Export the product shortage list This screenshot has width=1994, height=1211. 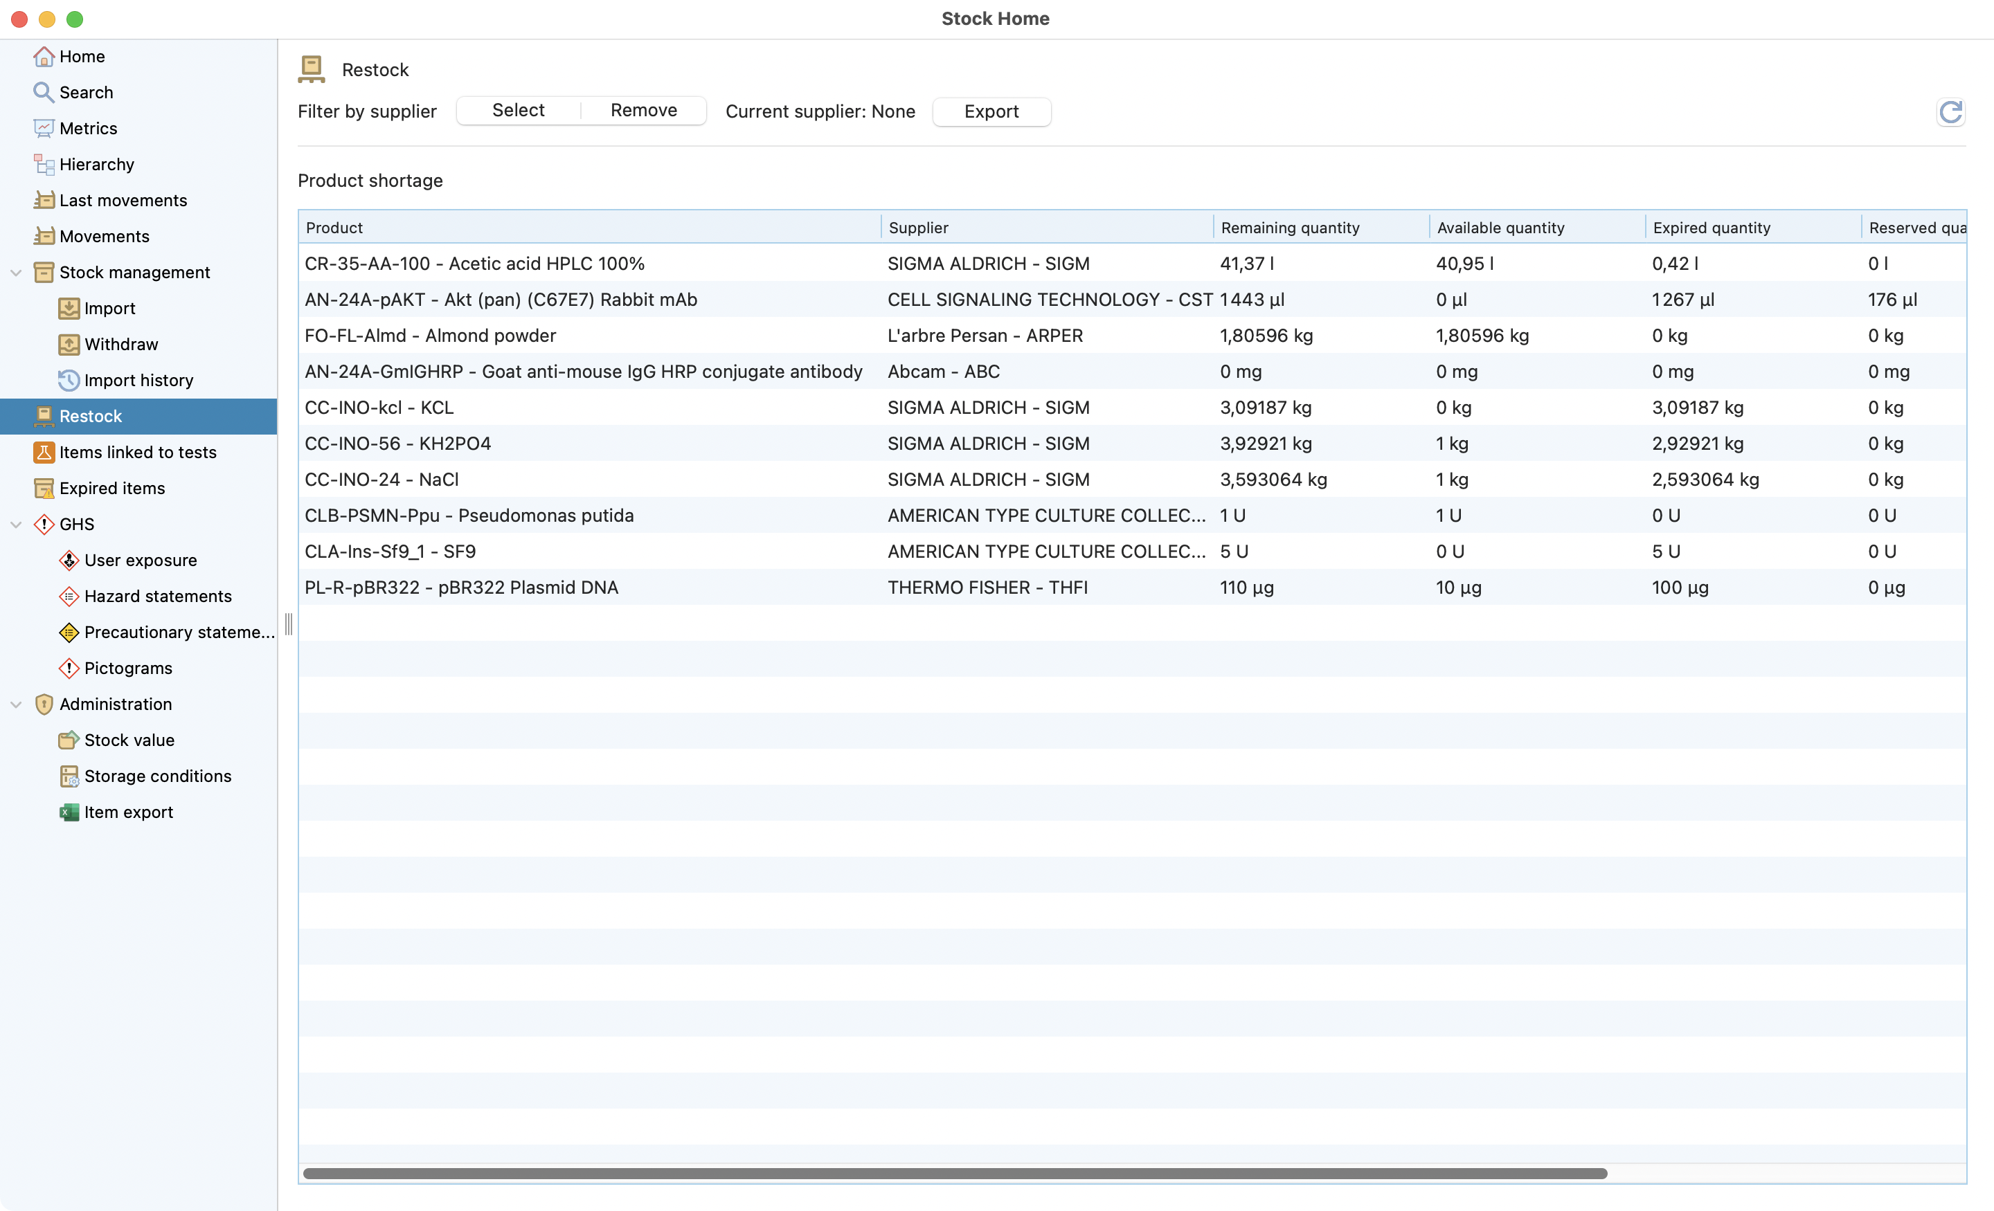tap(991, 111)
